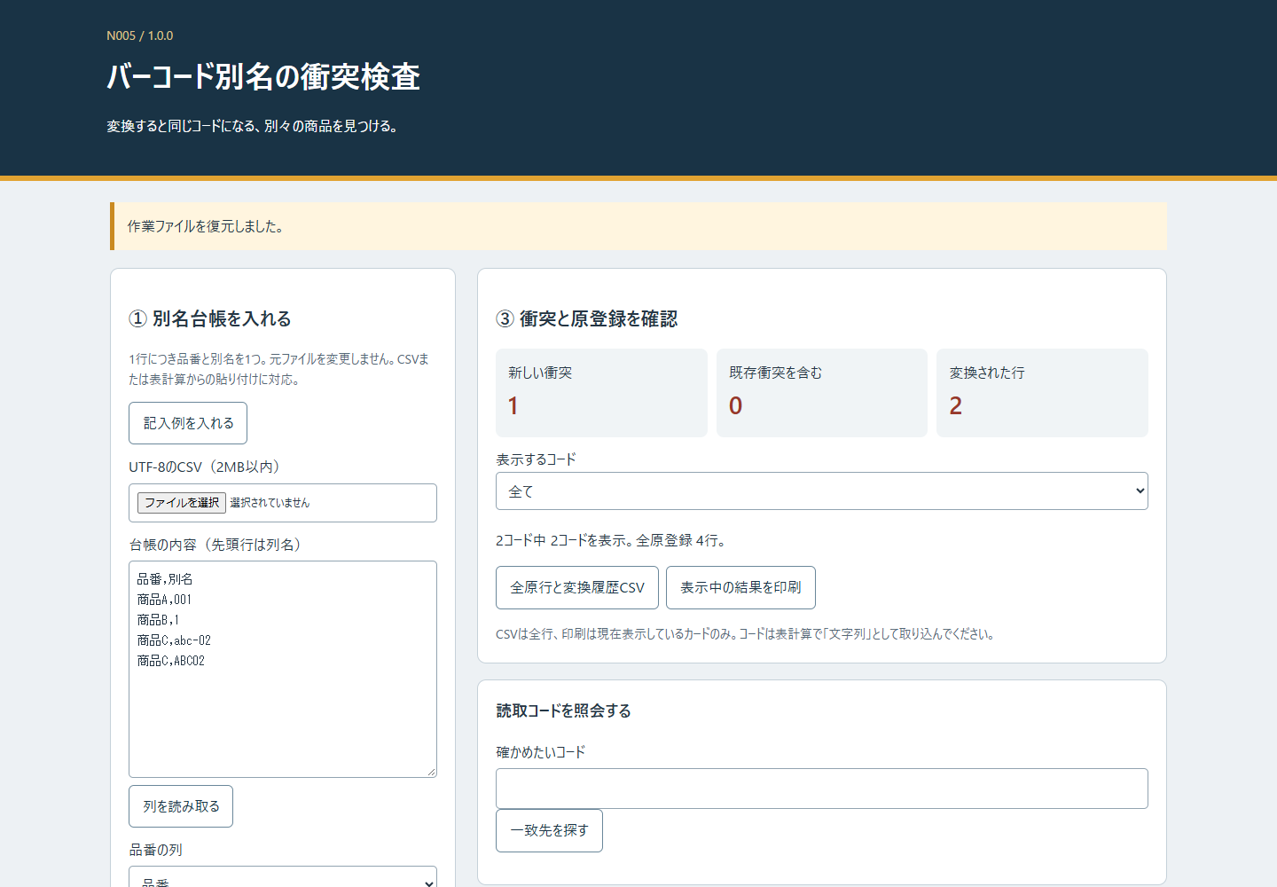The width and height of the screenshot is (1277, 887).
Task: Click the 列を読み取る button
Action: pos(181,806)
